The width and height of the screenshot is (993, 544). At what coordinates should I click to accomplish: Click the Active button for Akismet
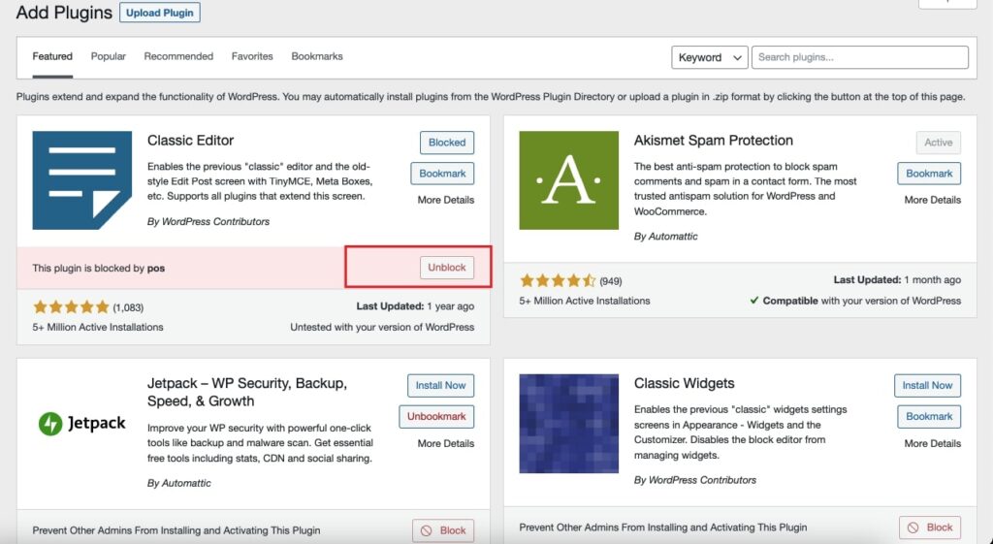[x=938, y=143]
